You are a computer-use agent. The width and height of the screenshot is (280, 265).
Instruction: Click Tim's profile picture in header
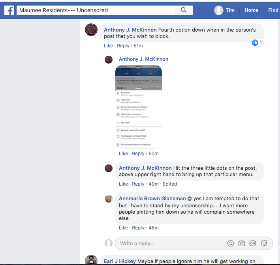[x=219, y=10]
